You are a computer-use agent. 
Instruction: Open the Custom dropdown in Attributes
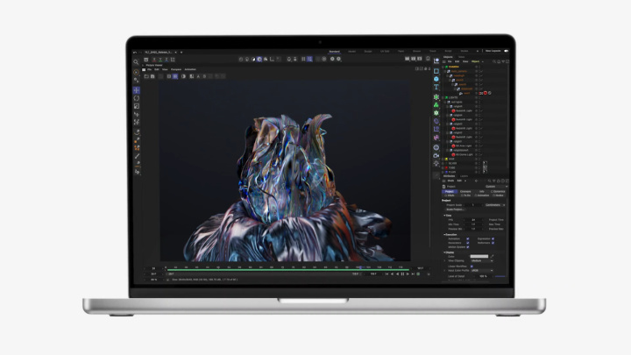(497, 187)
